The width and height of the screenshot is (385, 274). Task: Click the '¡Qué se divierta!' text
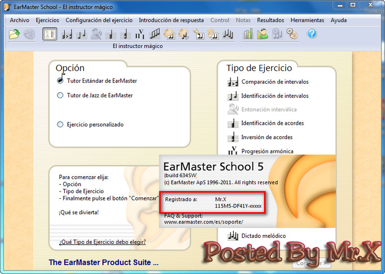click(79, 212)
